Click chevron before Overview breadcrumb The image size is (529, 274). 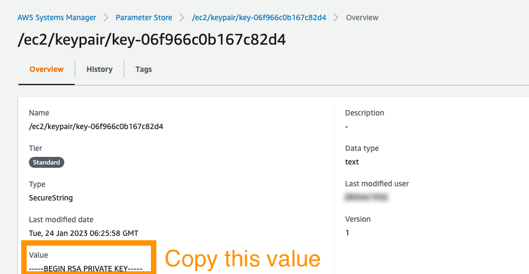[x=336, y=17]
